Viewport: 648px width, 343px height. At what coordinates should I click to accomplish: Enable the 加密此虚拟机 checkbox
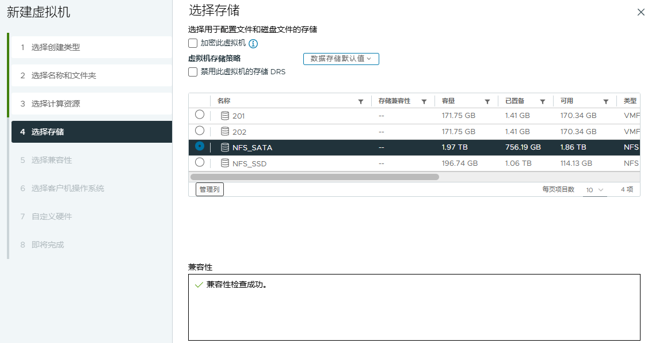[193, 43]
